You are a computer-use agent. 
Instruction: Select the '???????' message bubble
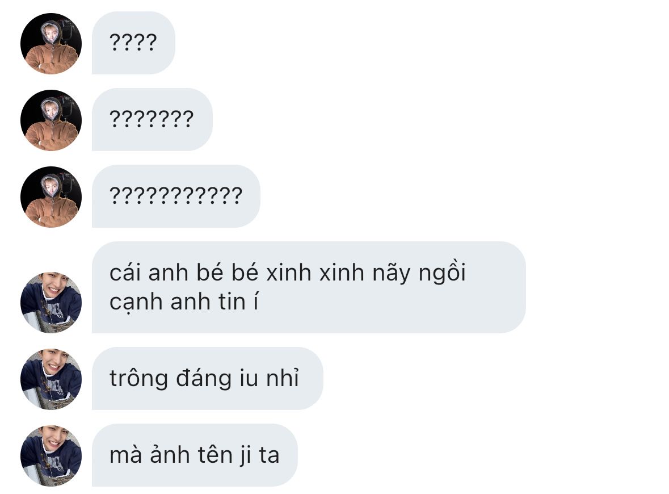click(x=152, y=120)
